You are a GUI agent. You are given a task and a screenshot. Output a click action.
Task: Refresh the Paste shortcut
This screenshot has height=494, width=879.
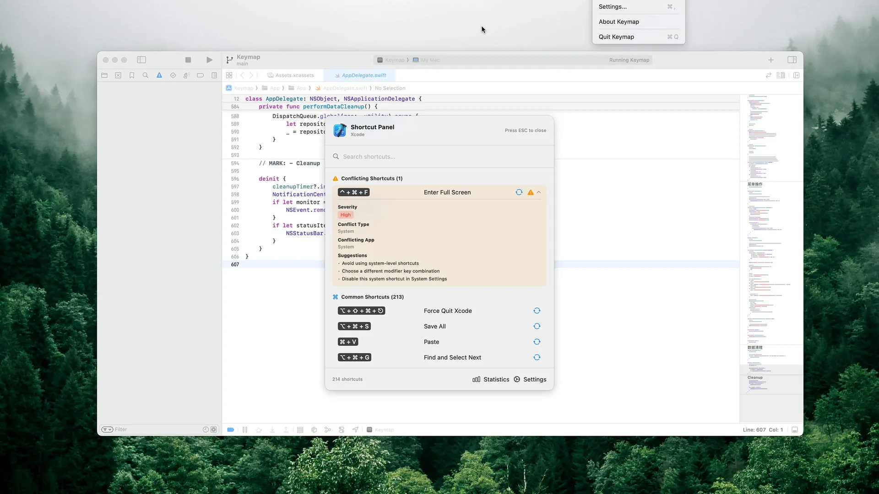pos(537,342)
